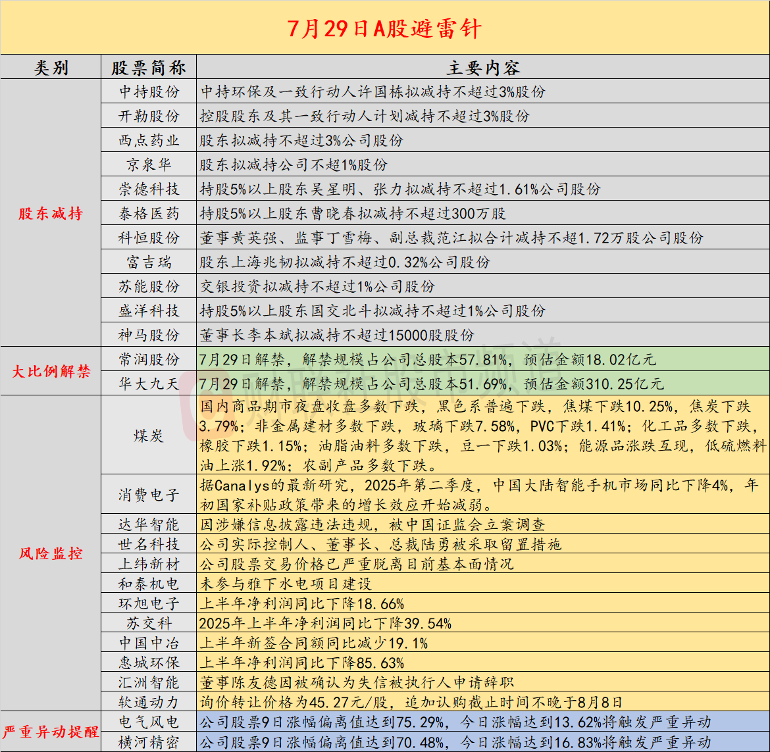Click the '消费电子' sector cell
This screenshot has height=752, width=770.
click(149, 495)
